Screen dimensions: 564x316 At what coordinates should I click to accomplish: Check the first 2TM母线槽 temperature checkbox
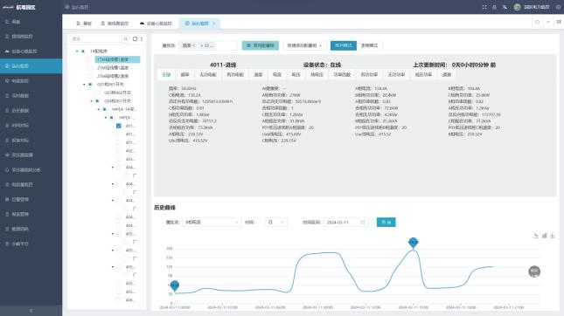click(90, 67)
